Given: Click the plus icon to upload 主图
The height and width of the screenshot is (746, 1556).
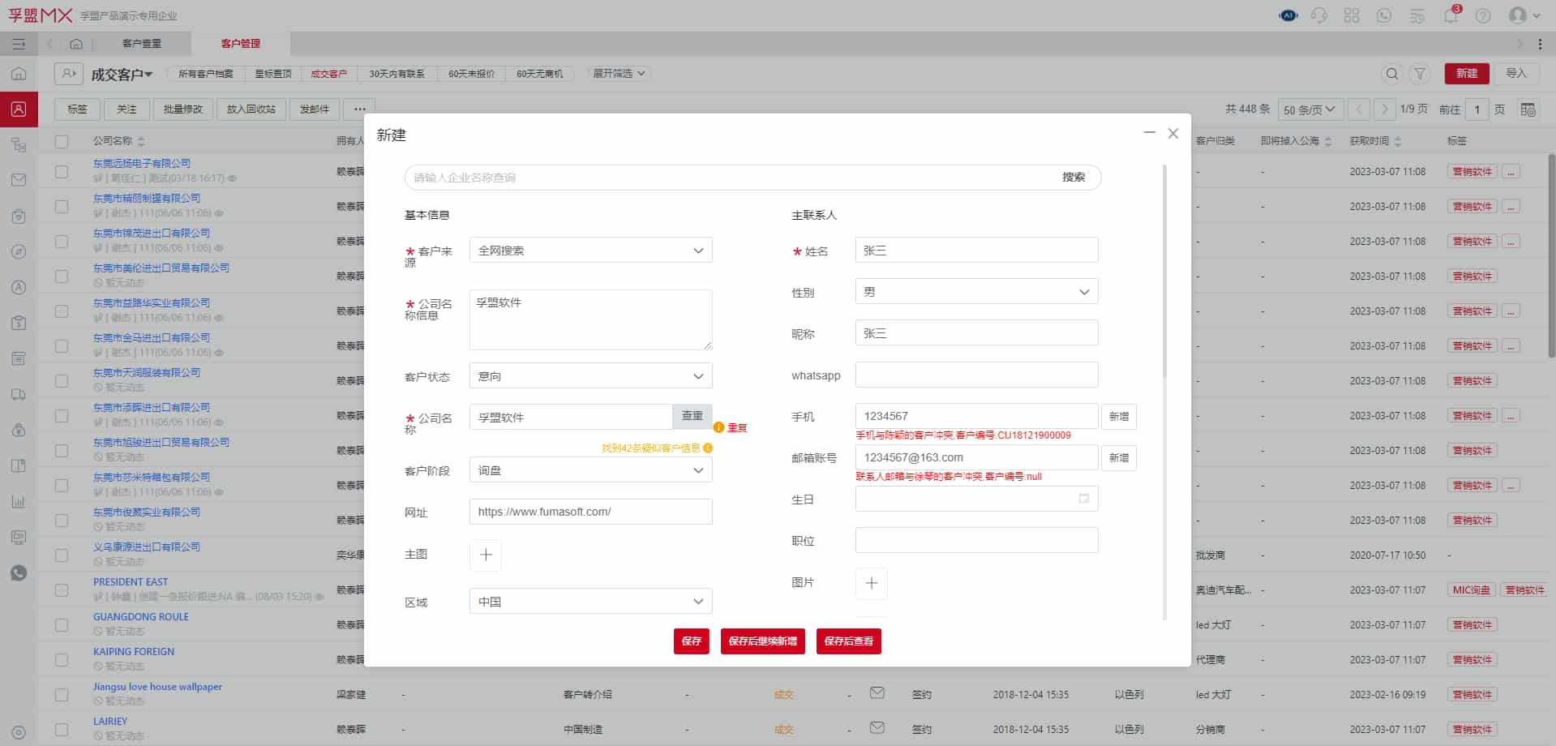Looking at the screenshot, I should tap(486, 555).
